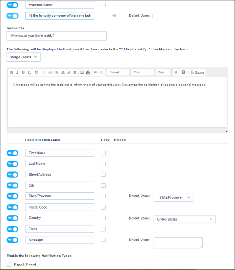Click the Postal Code label field
The height and width of the screenshot is (270, 235).
[x=60, y=207]
